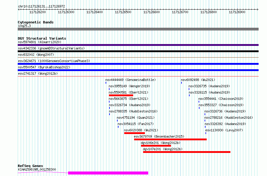
Task: Click the red dgv106e201 variant bar
Action: 156,146
